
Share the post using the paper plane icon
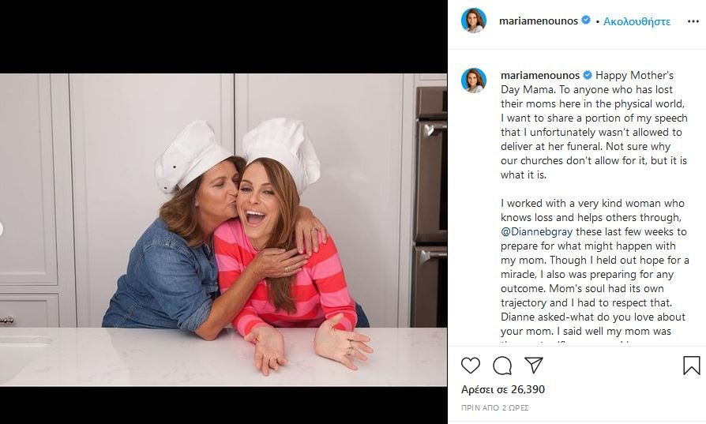coord(534,366)
